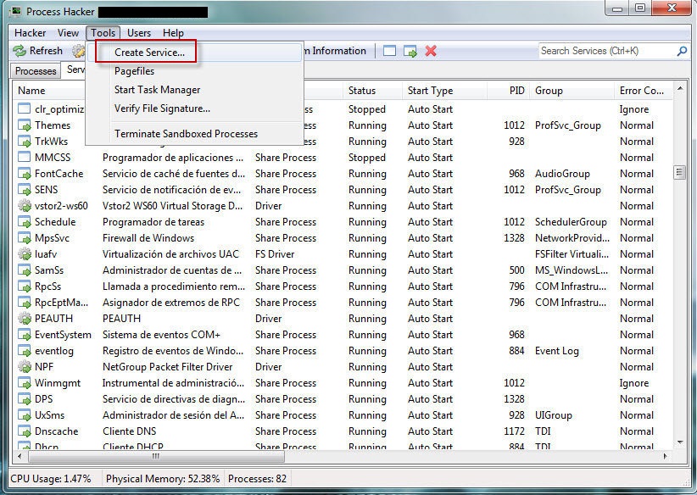Click the blank window toolbar icon
697x495 pixels.
[389, 51]
